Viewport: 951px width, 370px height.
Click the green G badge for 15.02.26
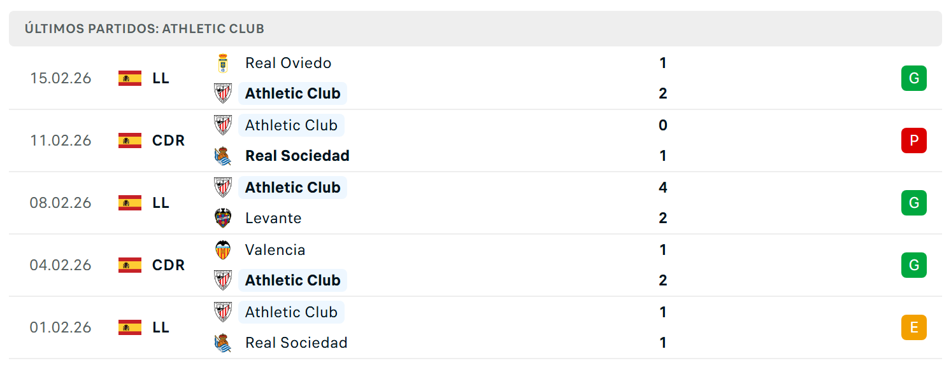(x=914, y=78)
